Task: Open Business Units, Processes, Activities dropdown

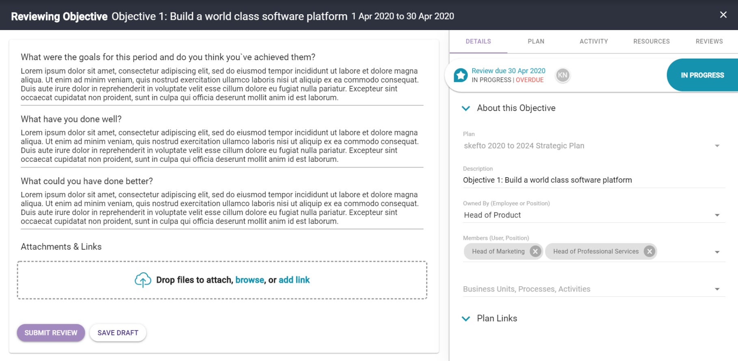Action: click(594, 289)
